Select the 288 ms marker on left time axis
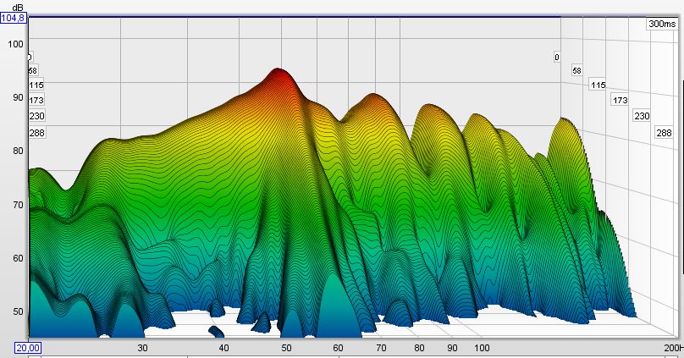The width and height of the screenshot is (684, 358). 36,133
